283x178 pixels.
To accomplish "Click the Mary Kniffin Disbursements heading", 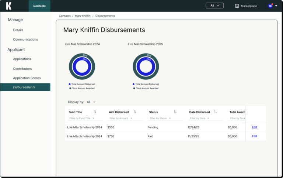I will pyautogui.click(x=104, y=30).
